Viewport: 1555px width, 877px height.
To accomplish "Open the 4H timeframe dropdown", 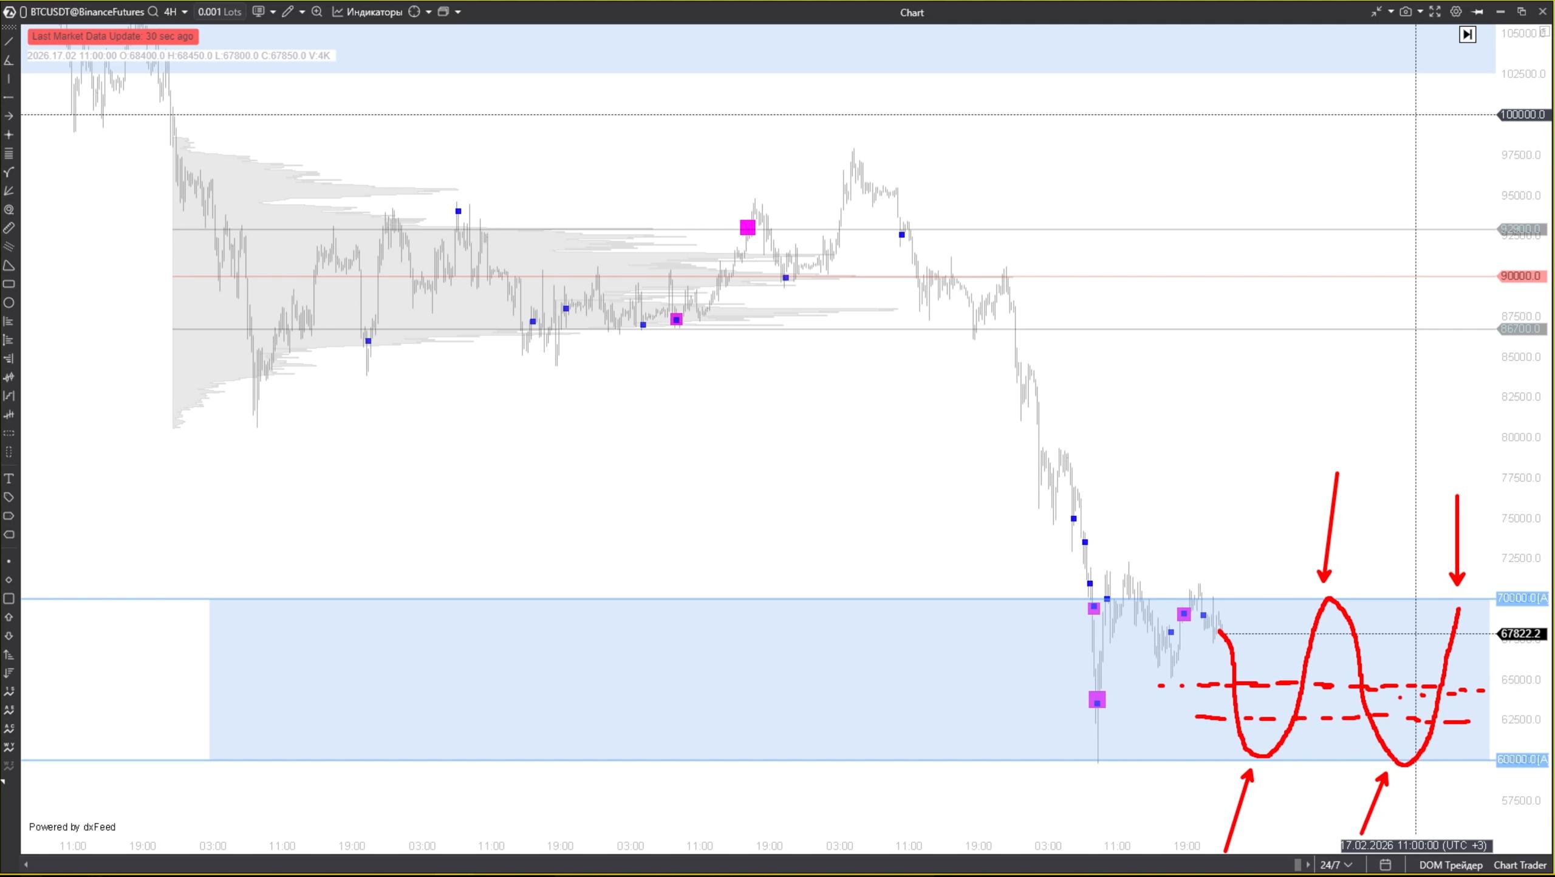I will pyautogui.click(x=176, y=12).
